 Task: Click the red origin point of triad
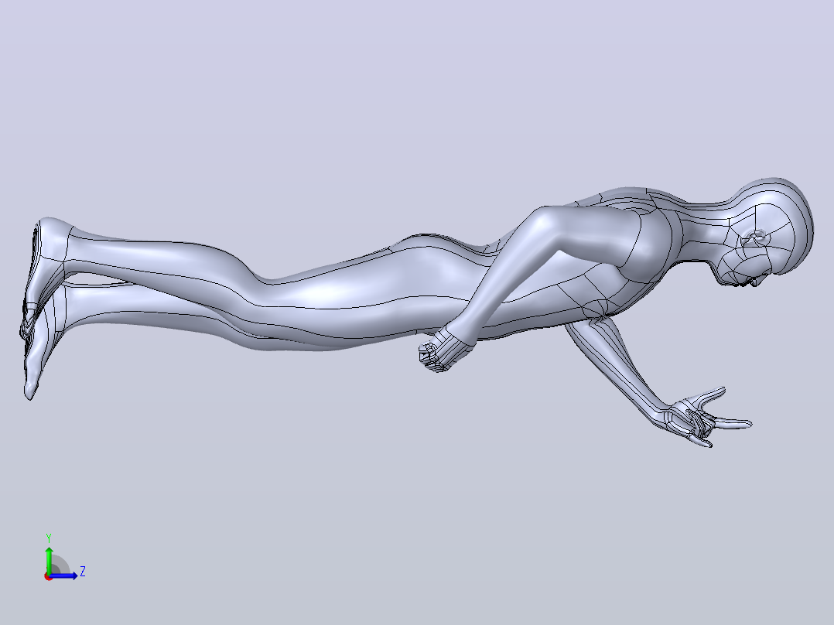(x=49, y=576)
